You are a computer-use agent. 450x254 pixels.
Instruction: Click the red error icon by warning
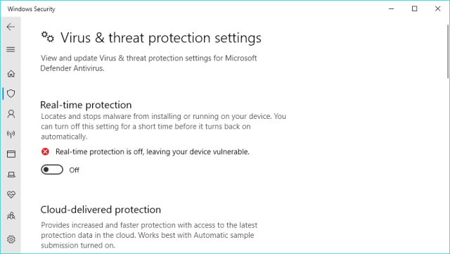(x=45, y=151)
